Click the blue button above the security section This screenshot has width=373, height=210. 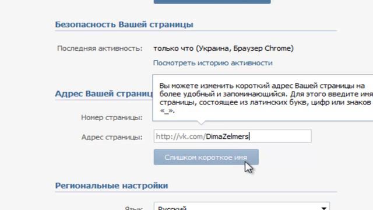click(x=212, y=2)
